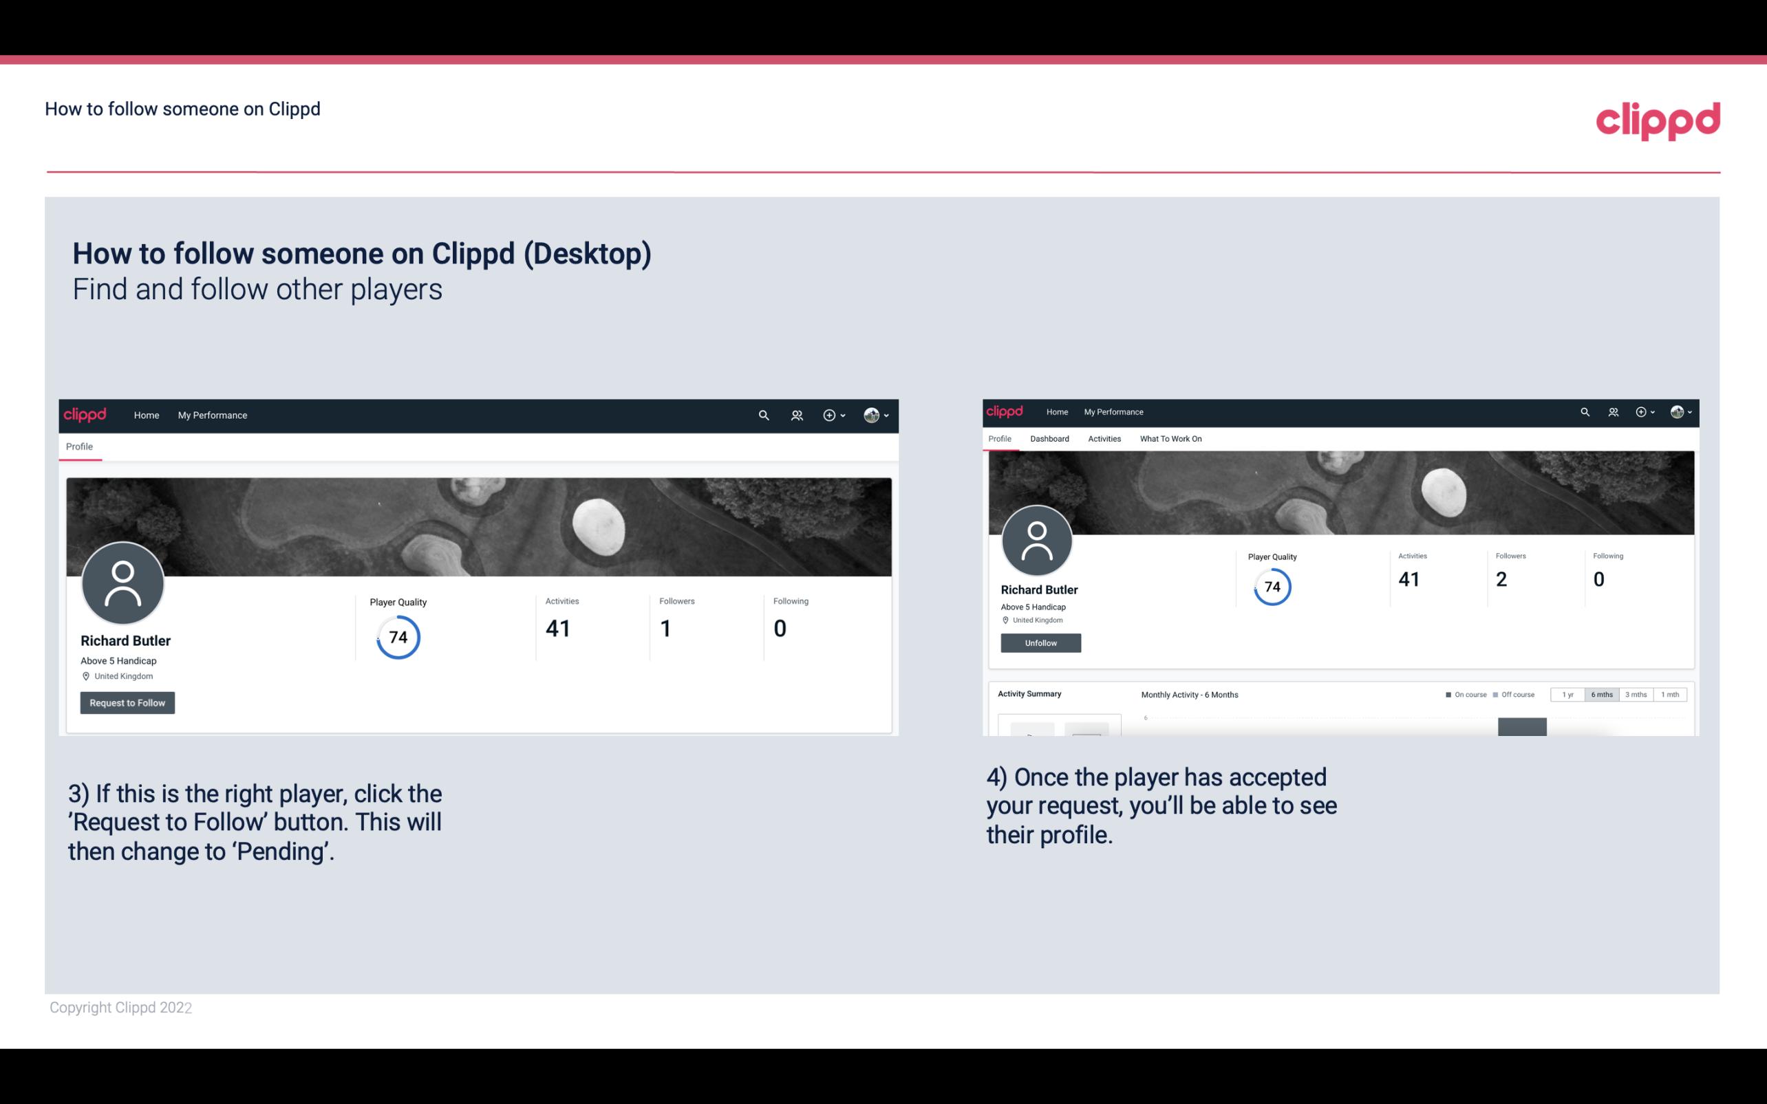Image resolution: width=1767 pixels, height=1104 pixels.
Task: Click the 'Request to Follow' button
Action: click(x=127, y=702)
